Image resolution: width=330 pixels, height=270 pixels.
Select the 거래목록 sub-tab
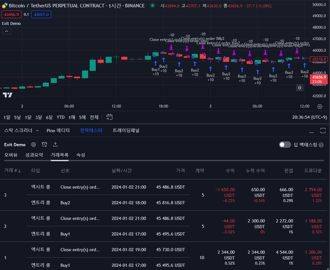[x=60, y=155]
